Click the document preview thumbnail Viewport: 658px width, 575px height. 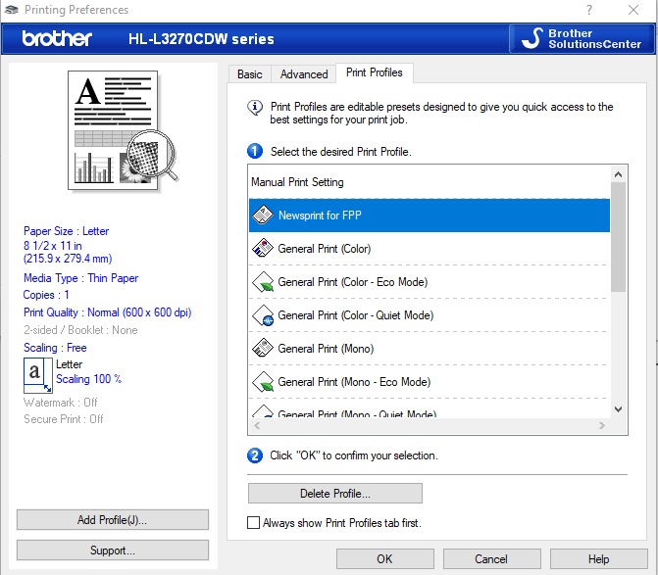pos(123,130)
